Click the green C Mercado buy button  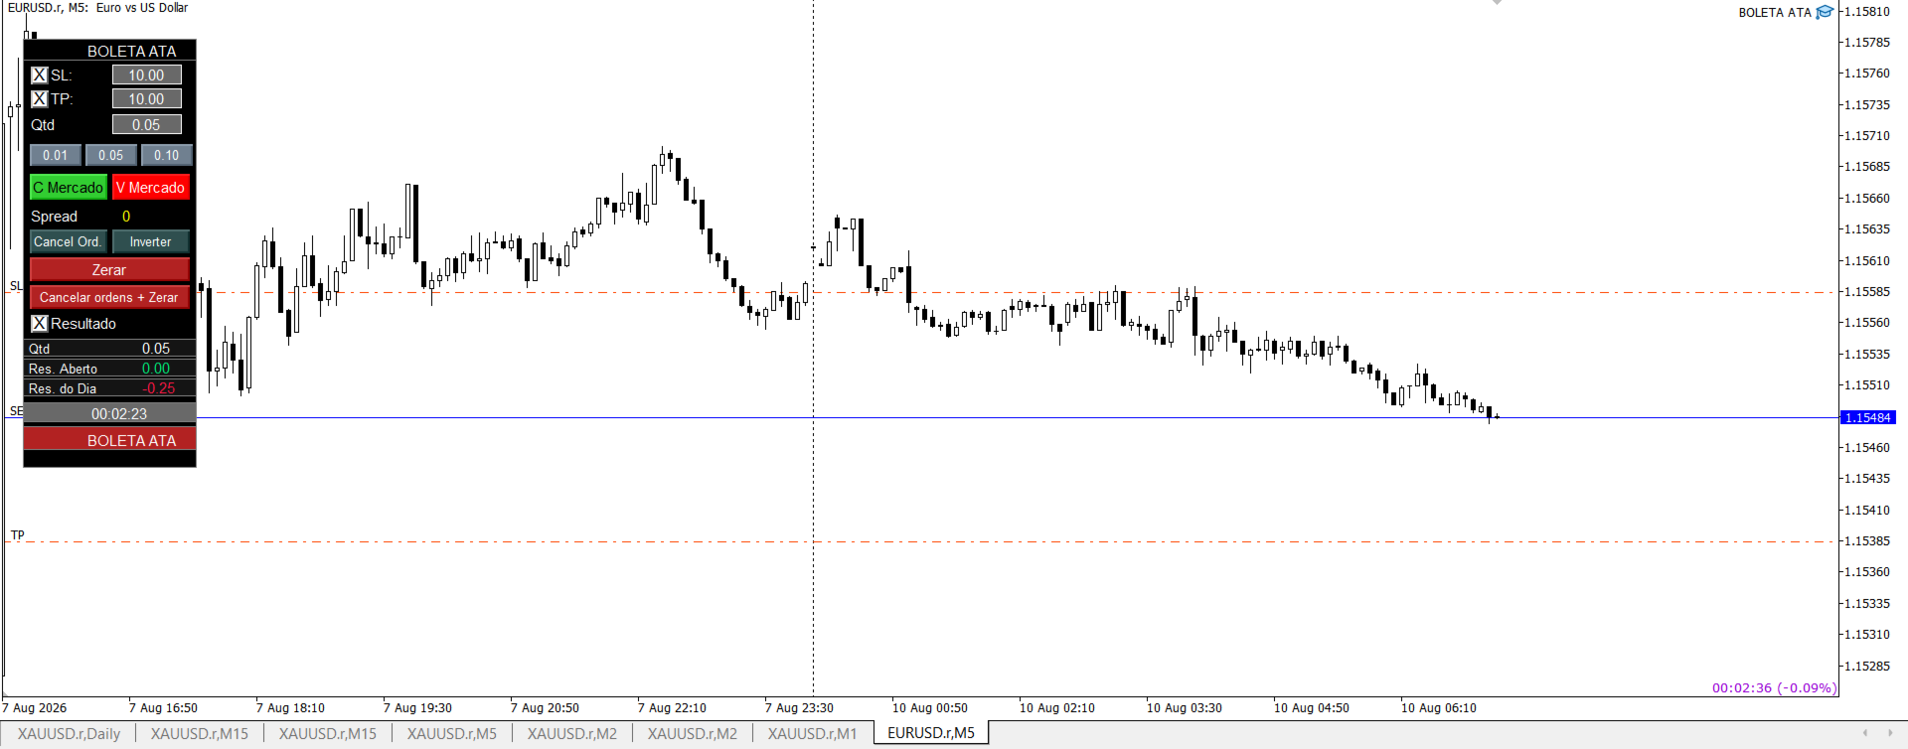[x=69, y=187]
